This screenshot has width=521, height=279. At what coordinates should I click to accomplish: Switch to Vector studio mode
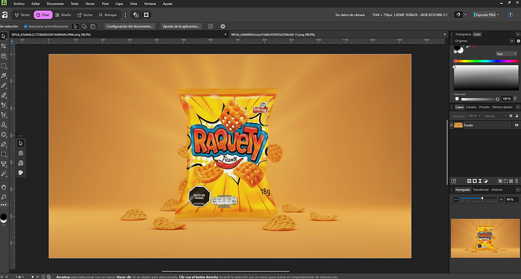point(23,15)
